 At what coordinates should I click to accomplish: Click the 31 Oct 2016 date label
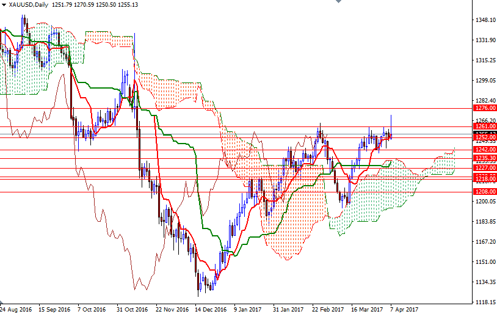132,309
